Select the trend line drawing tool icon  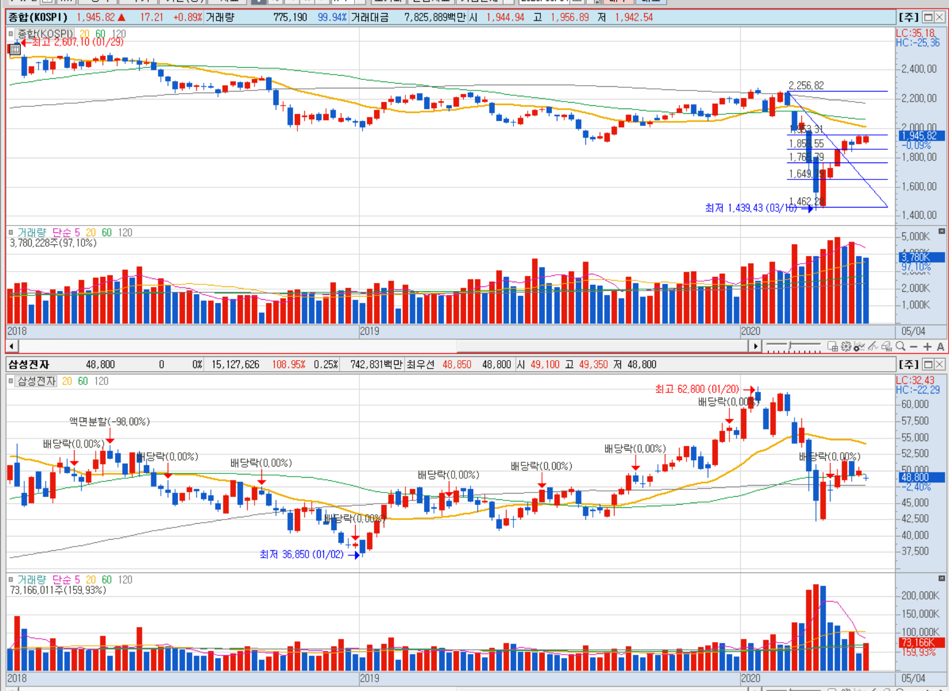click(x=873, y=346)
